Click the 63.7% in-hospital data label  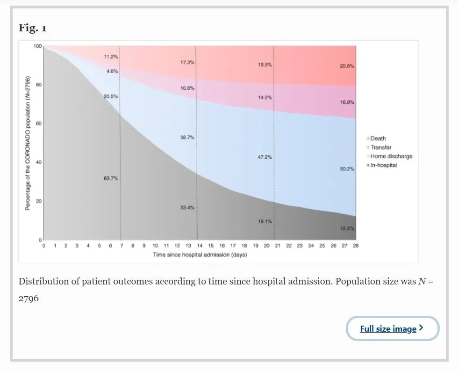pos(111,179)
